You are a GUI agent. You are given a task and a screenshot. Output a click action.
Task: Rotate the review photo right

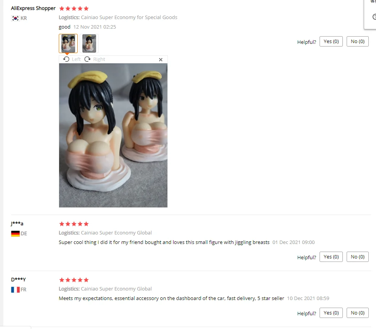[x=95, y=59]
